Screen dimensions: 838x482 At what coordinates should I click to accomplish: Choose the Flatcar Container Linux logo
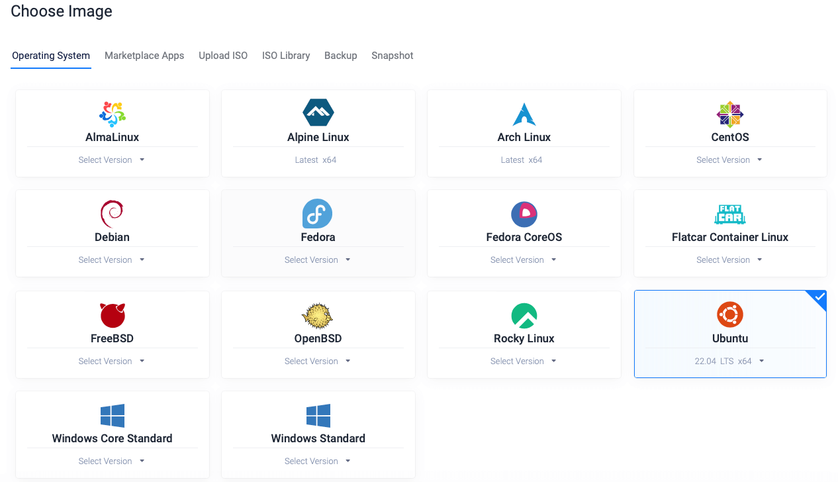(730, 215)
